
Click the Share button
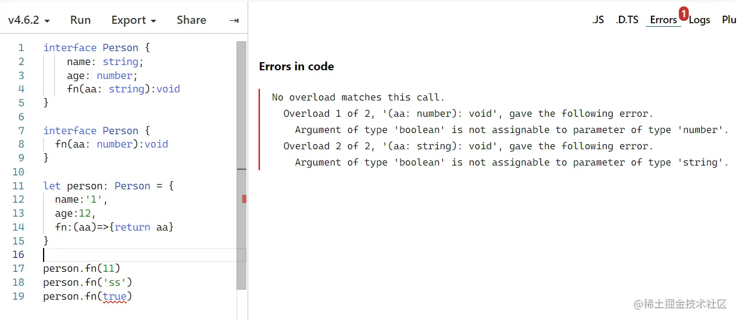pyautogui.click(x=191, y=20)
